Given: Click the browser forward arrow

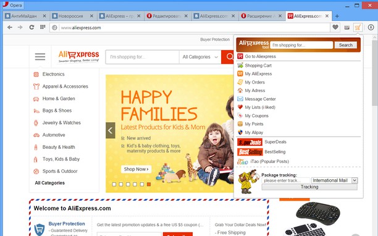Looking at the screenshot, I should (x=20, y=27).
